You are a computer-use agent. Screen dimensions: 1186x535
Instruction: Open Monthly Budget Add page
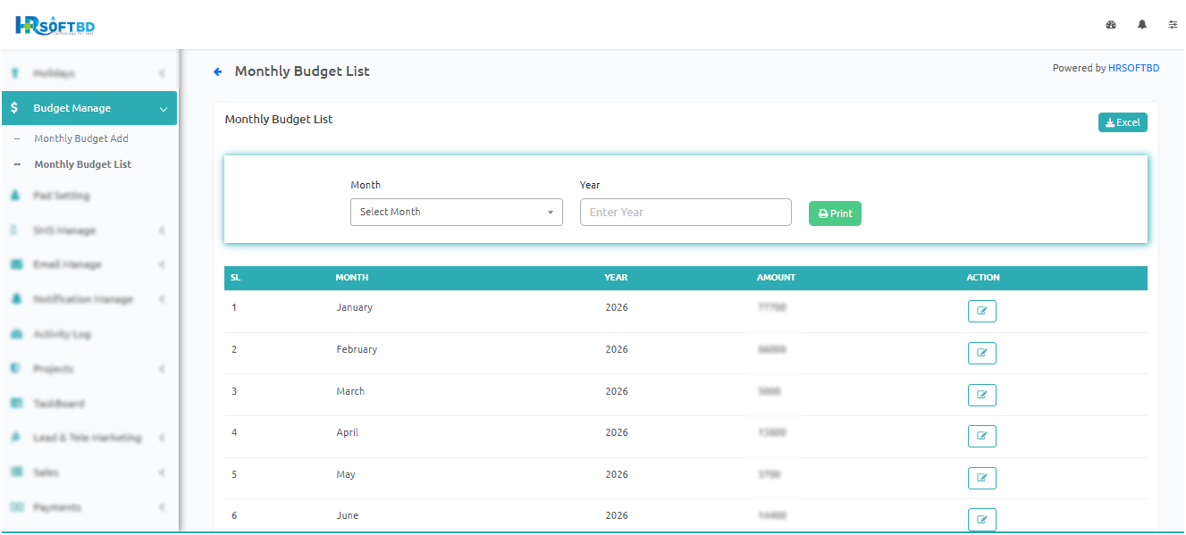[x=81, y=138]
